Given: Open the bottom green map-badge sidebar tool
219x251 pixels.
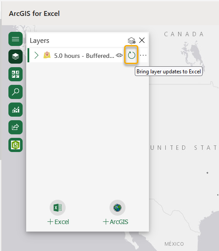Looking at the screenshot, I should (16, 145).
